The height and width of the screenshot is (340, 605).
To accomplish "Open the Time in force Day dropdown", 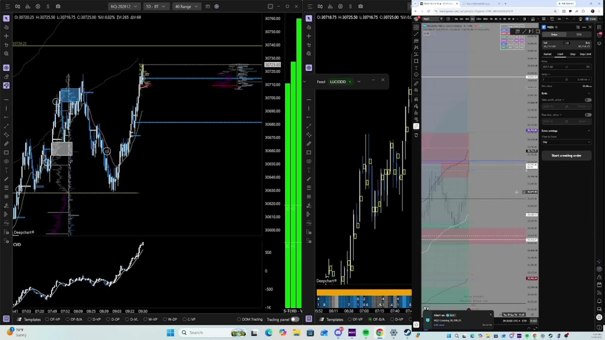I will tap(566, 142).
